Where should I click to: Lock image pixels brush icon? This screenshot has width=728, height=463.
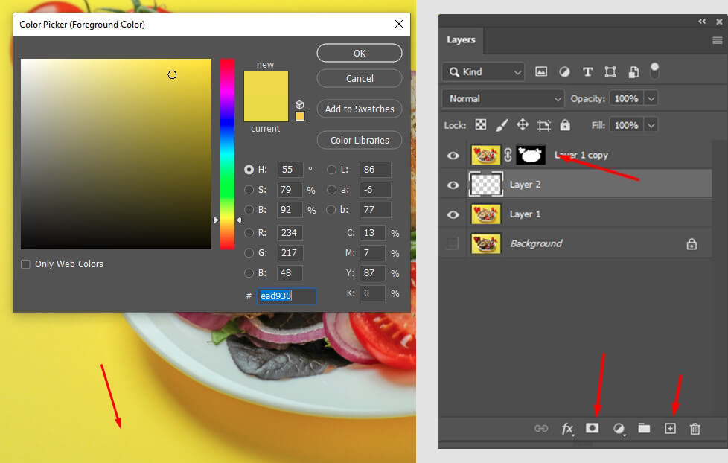502,125
